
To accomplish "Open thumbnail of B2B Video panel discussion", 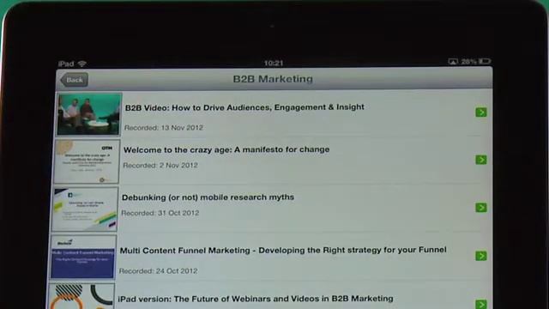I will (x=88, y=114).
